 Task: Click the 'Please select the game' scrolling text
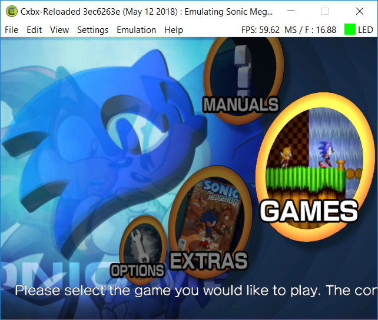pyautogui.click(x=196, y=291)
